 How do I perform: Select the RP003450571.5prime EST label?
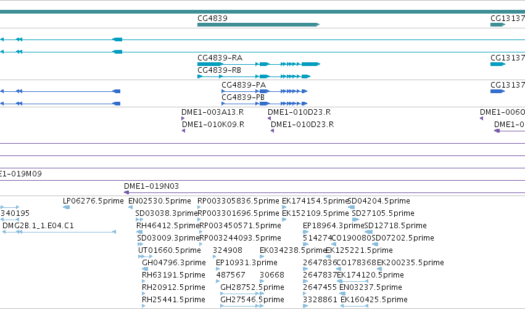(x=240, y=226)
